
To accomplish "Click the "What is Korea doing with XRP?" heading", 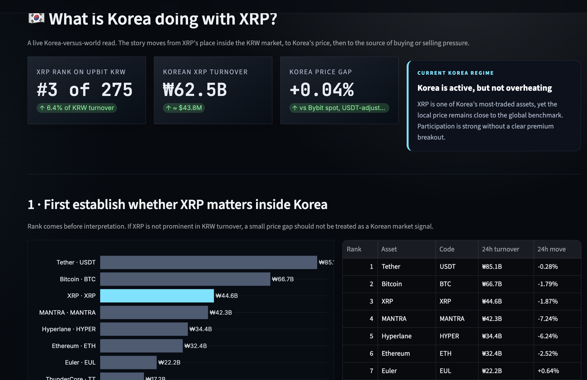I will [x=163, y=19].
